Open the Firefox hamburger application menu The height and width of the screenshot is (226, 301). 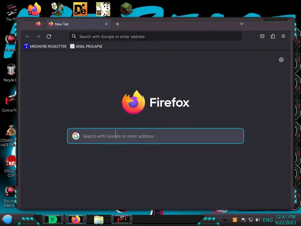[283, 36]
